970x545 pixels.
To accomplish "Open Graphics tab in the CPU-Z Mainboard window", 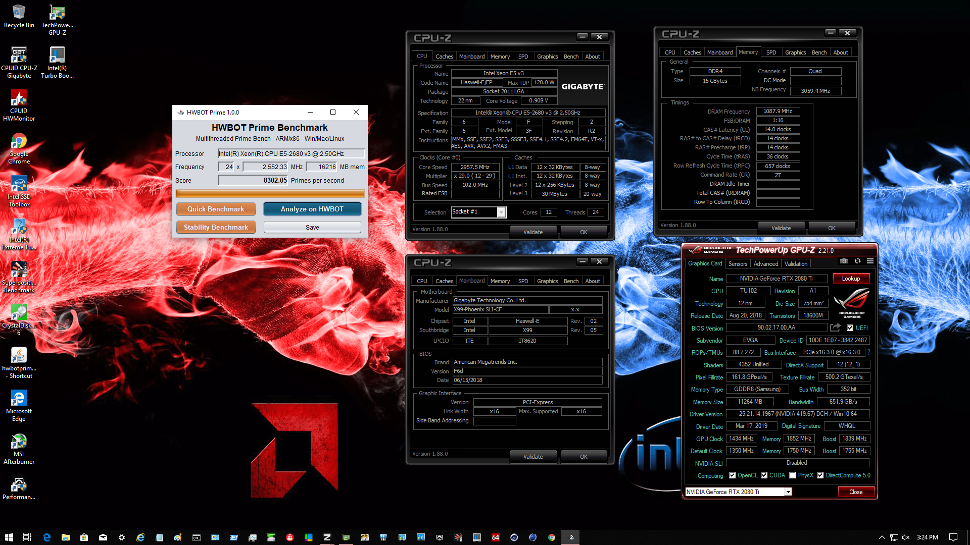I will (x=547, y=281).
